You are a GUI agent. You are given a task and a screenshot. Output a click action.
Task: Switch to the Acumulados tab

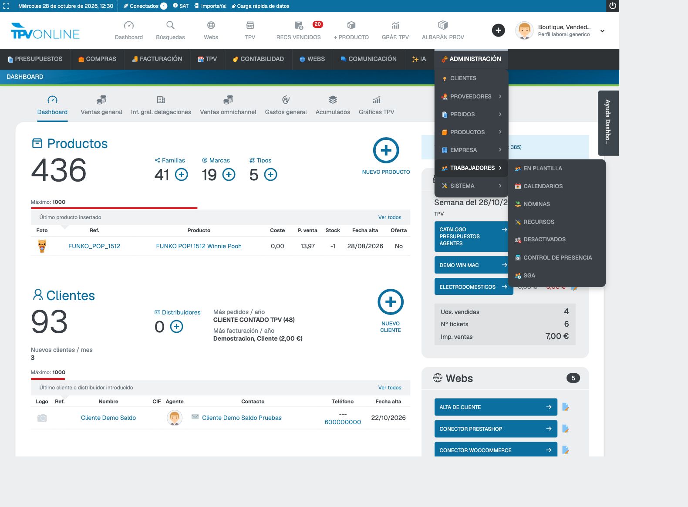pyautogui.click(x=333, y=106)
